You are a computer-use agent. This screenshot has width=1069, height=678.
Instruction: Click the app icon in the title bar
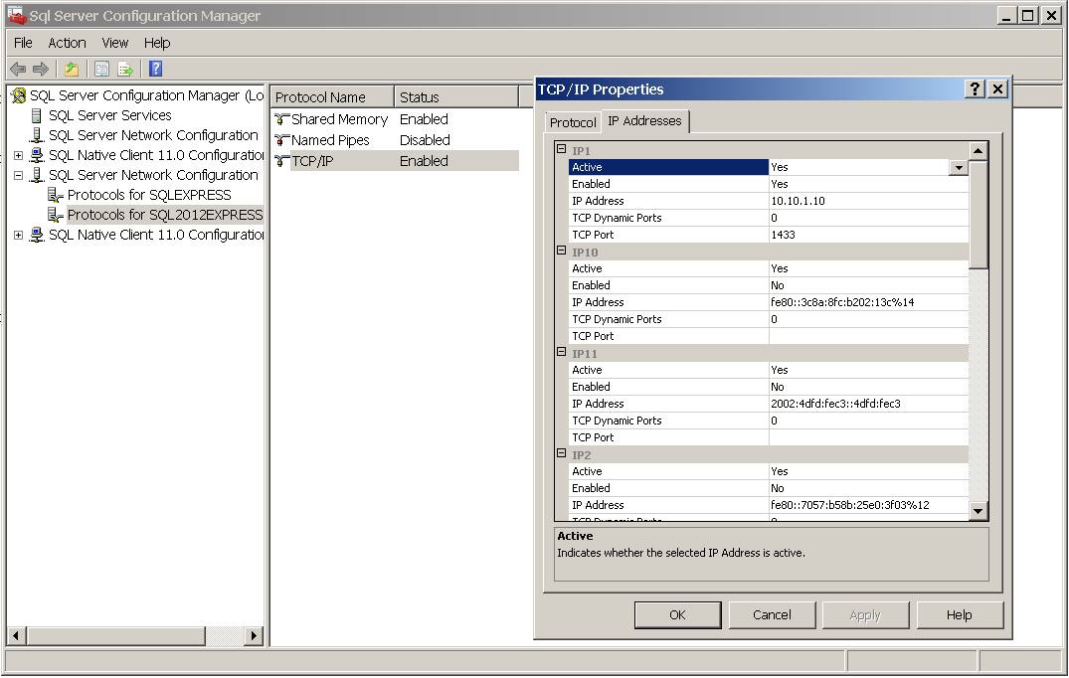(x=16, y=15)
